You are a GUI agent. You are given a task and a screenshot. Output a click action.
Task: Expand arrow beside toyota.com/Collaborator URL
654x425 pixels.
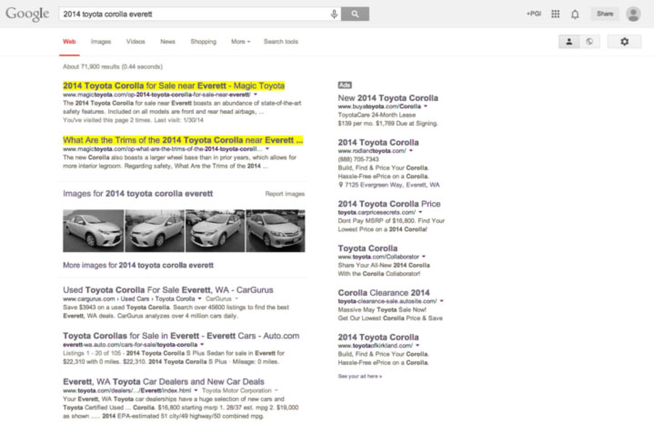click(424, 257)
